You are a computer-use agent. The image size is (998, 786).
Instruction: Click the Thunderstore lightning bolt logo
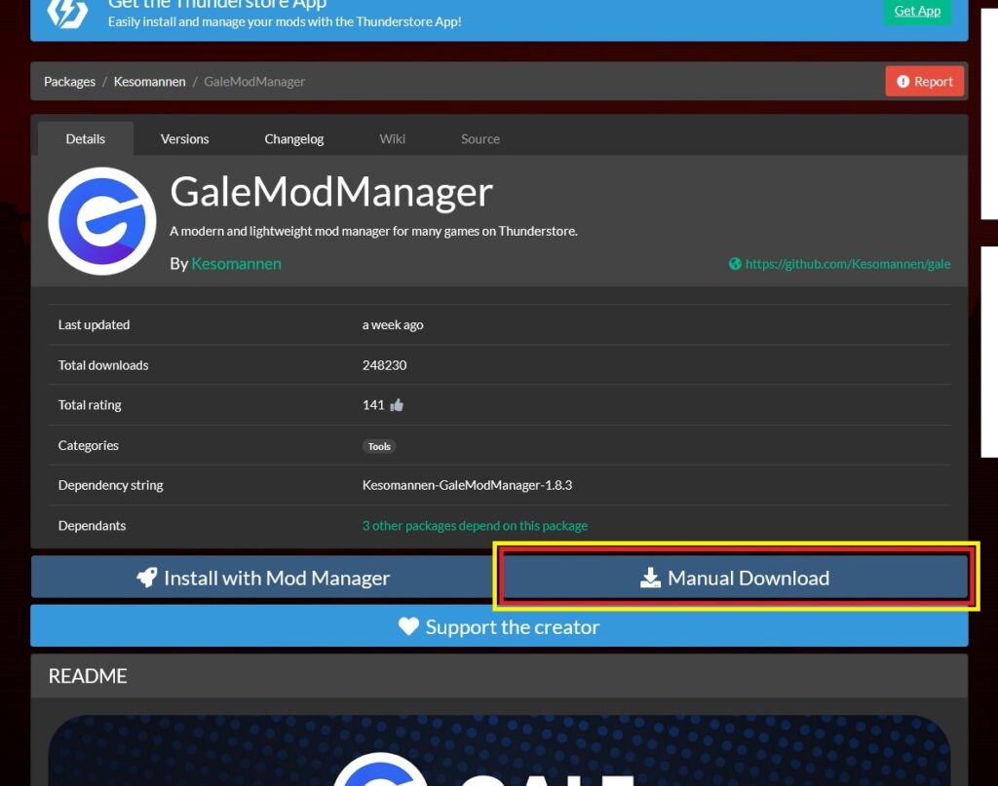pyautogui.click(x=66, y=14)
